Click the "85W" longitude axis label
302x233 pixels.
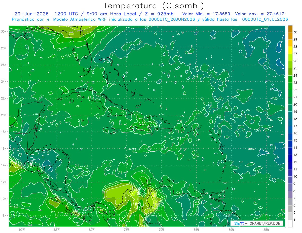pyautogui.click(x=57, y=230)
